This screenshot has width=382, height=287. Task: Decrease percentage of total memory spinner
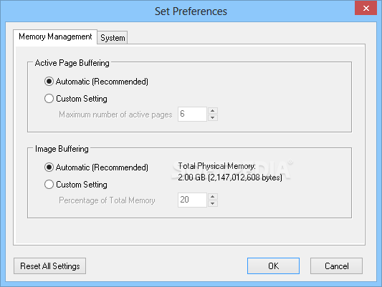[213, 203]
